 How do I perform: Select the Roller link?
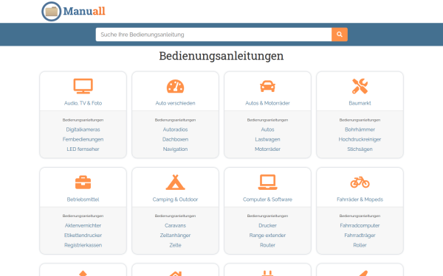pos(360,245)
